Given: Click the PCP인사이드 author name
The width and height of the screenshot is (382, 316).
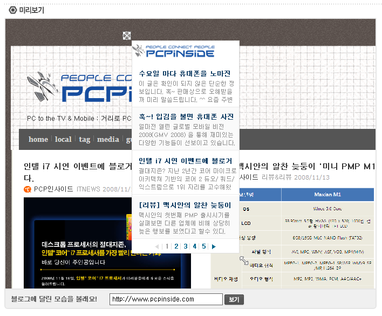Looking at the screenshot, I should (53, 189).
